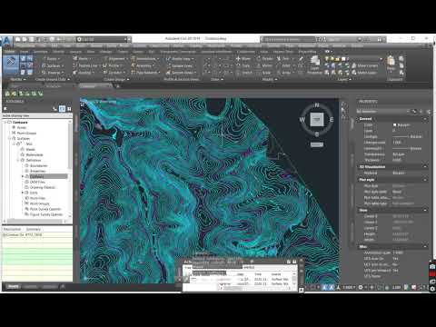
Task: Open the Toolspace button in the ribbon
Action: (11, 64)
